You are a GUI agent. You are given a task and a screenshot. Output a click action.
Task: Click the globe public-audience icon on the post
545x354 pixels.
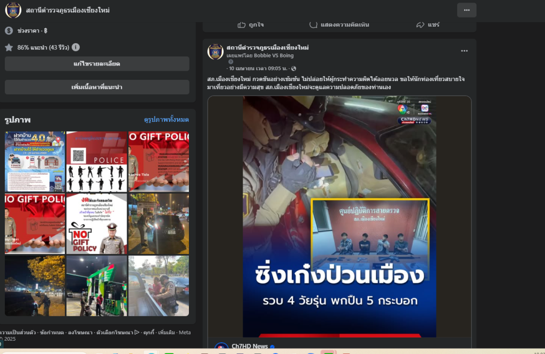(x=294, y=69)
